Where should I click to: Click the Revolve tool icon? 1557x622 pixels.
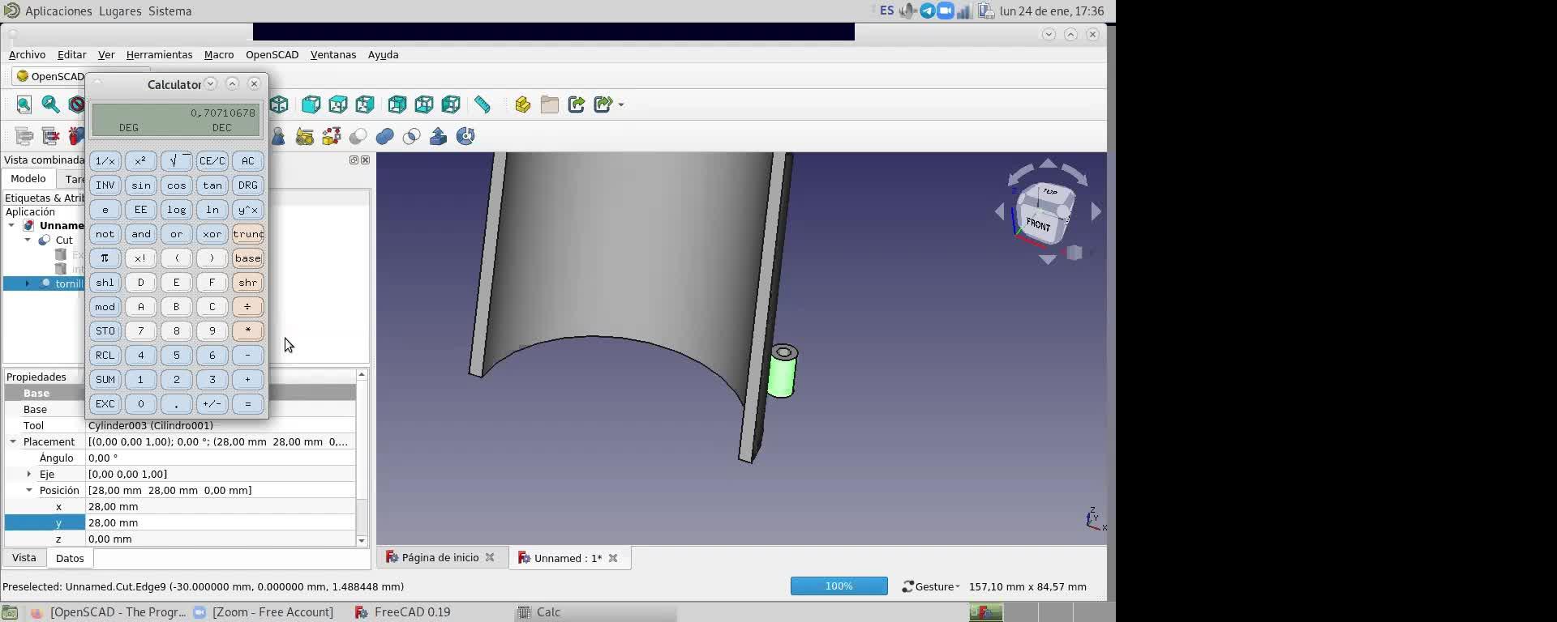pos(465,136)
